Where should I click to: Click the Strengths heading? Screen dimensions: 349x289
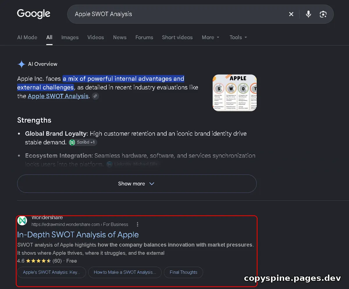[34, 120]
